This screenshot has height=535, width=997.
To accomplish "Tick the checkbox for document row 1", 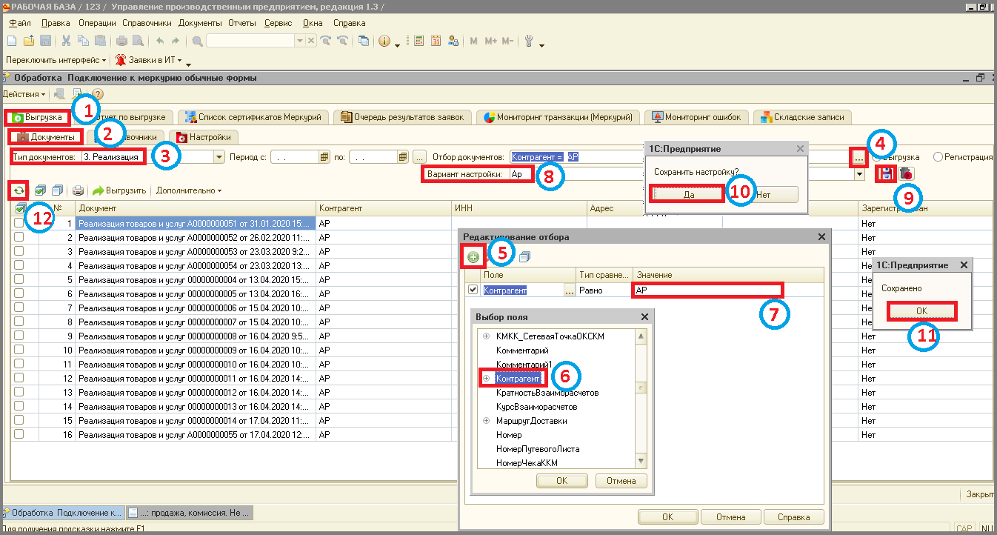I will (x=19, y=224).
